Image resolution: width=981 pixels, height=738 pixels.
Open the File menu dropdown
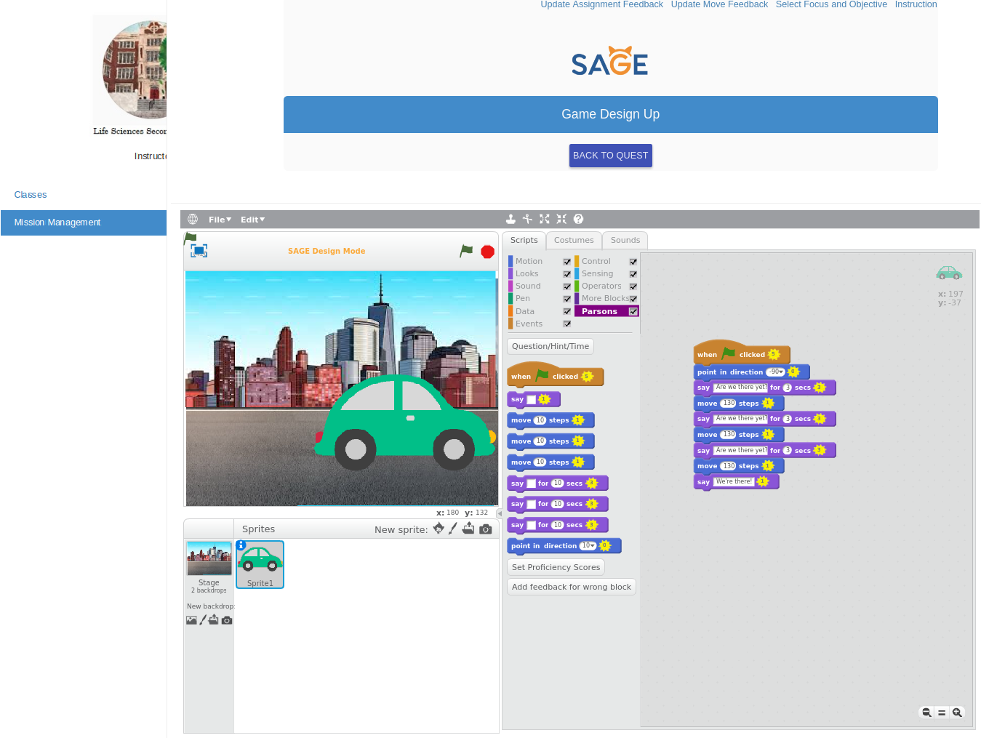point(220,219)
